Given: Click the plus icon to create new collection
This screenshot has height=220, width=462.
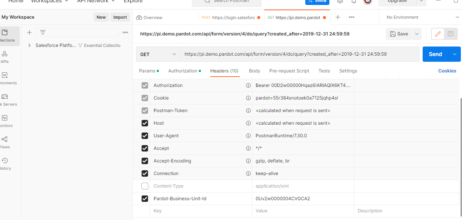Looking at the screenshot, I should (x=29, y=32).
